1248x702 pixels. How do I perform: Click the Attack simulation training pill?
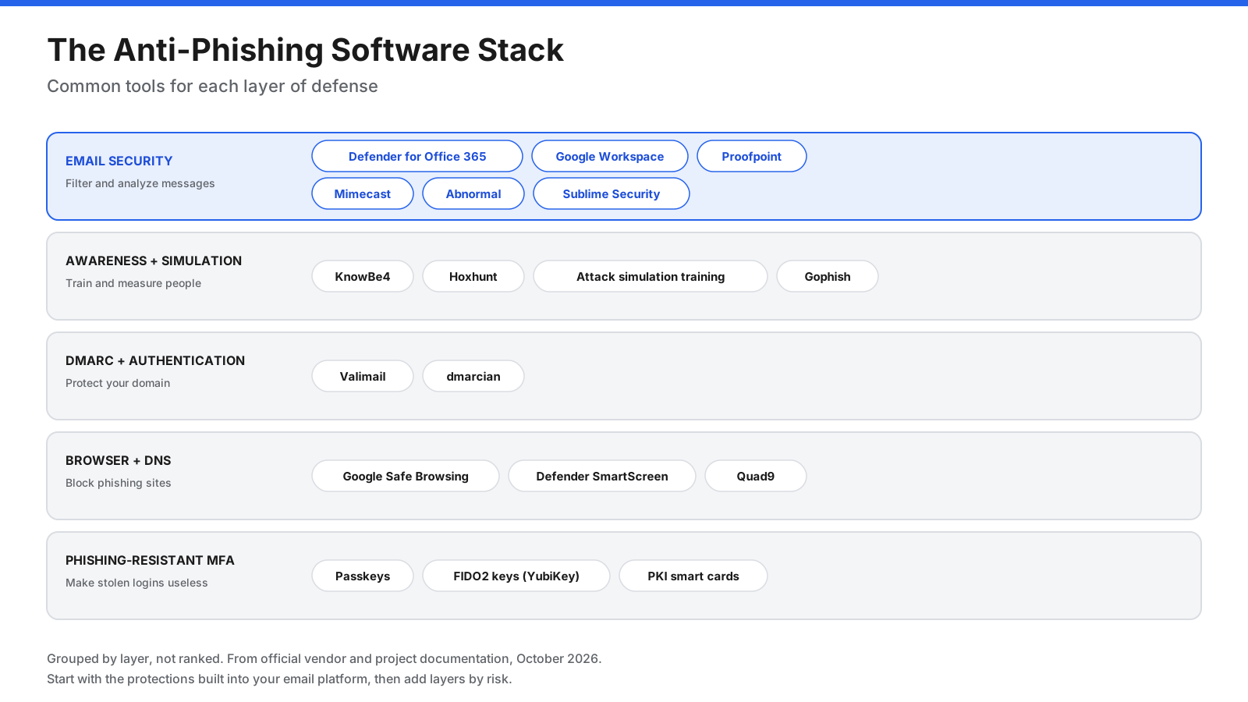[x=651, y=276]
